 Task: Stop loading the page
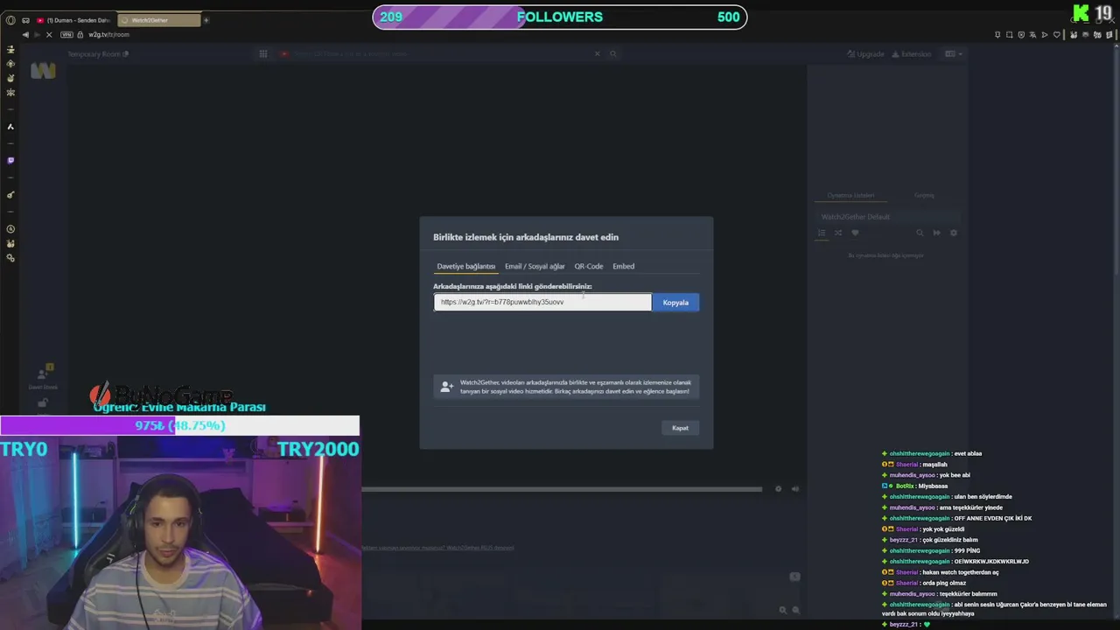click(49, 35)
